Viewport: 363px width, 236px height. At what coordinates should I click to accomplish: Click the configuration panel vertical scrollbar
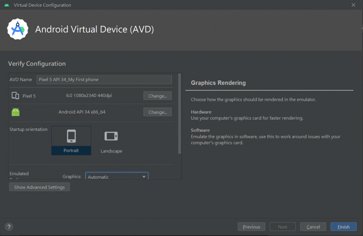point(180,113)
